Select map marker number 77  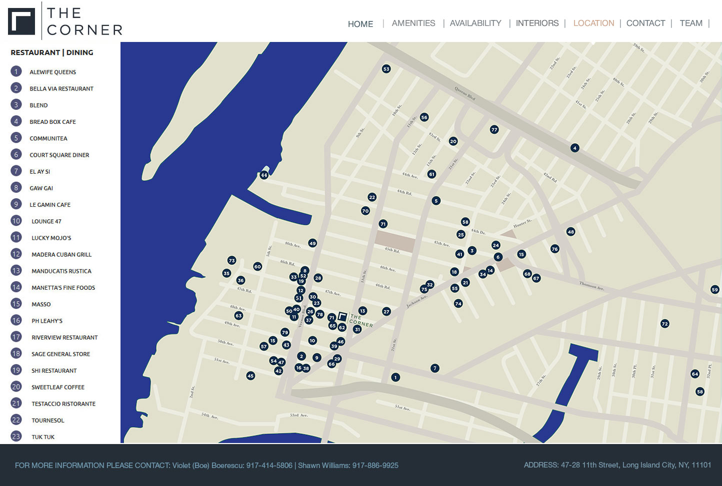click(x=494, y=129)
